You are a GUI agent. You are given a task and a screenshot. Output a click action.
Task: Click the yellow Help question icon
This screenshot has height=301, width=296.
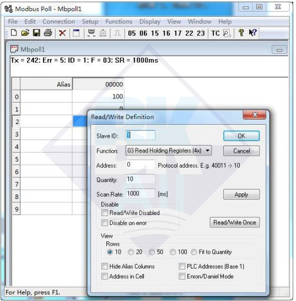[241, 33]
